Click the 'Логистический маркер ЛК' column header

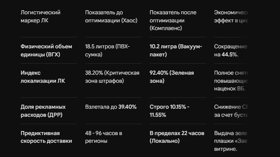[41, 16]
